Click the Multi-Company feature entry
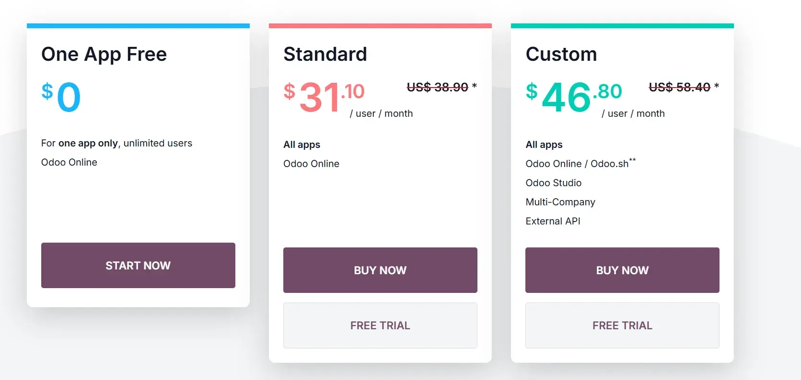 click(x=560, y=202)
